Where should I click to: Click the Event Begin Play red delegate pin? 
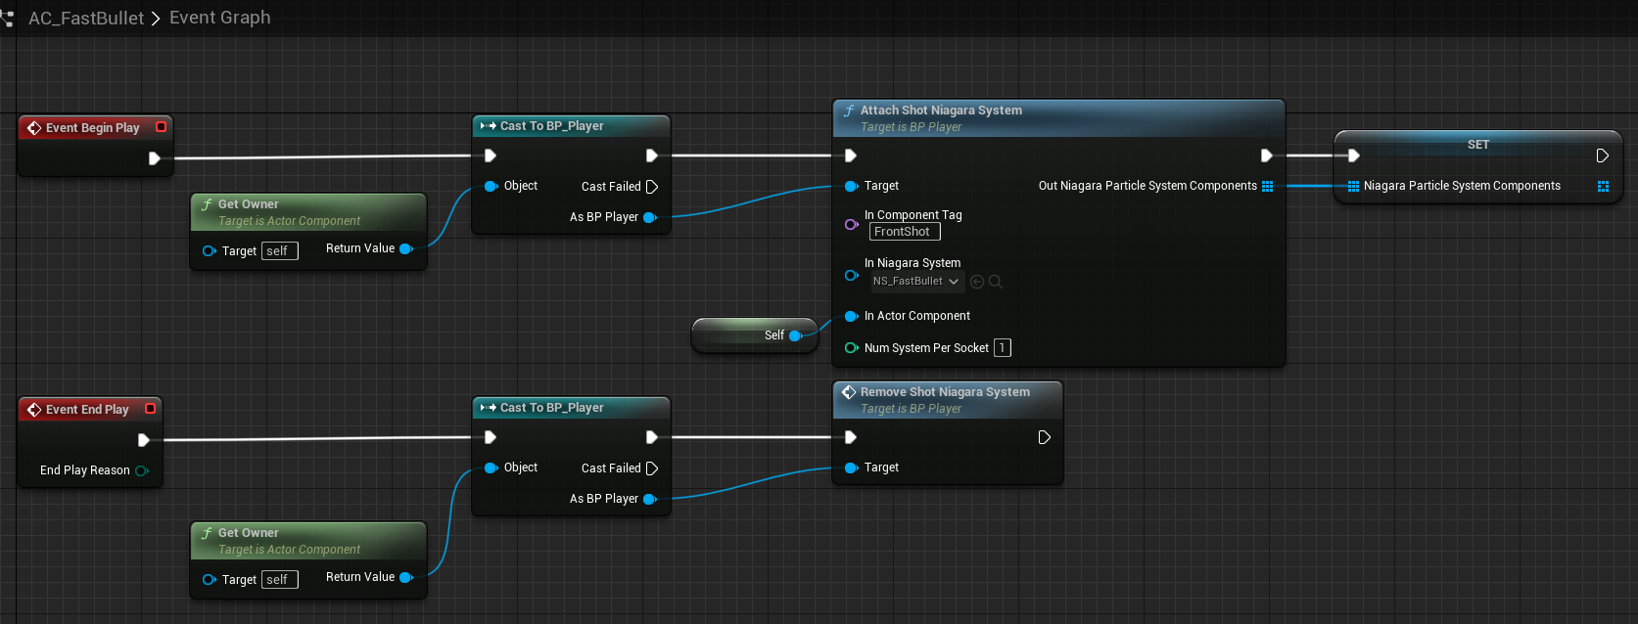[161, 127]
